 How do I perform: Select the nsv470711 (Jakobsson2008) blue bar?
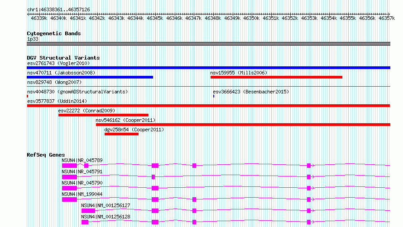[x=90, y=77]
